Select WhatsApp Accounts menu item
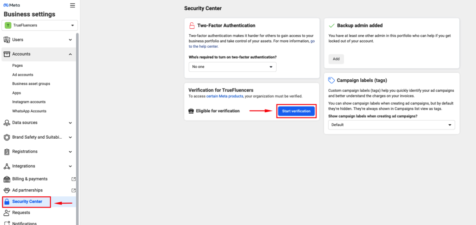The image size is (476, 225). (29, 111)
